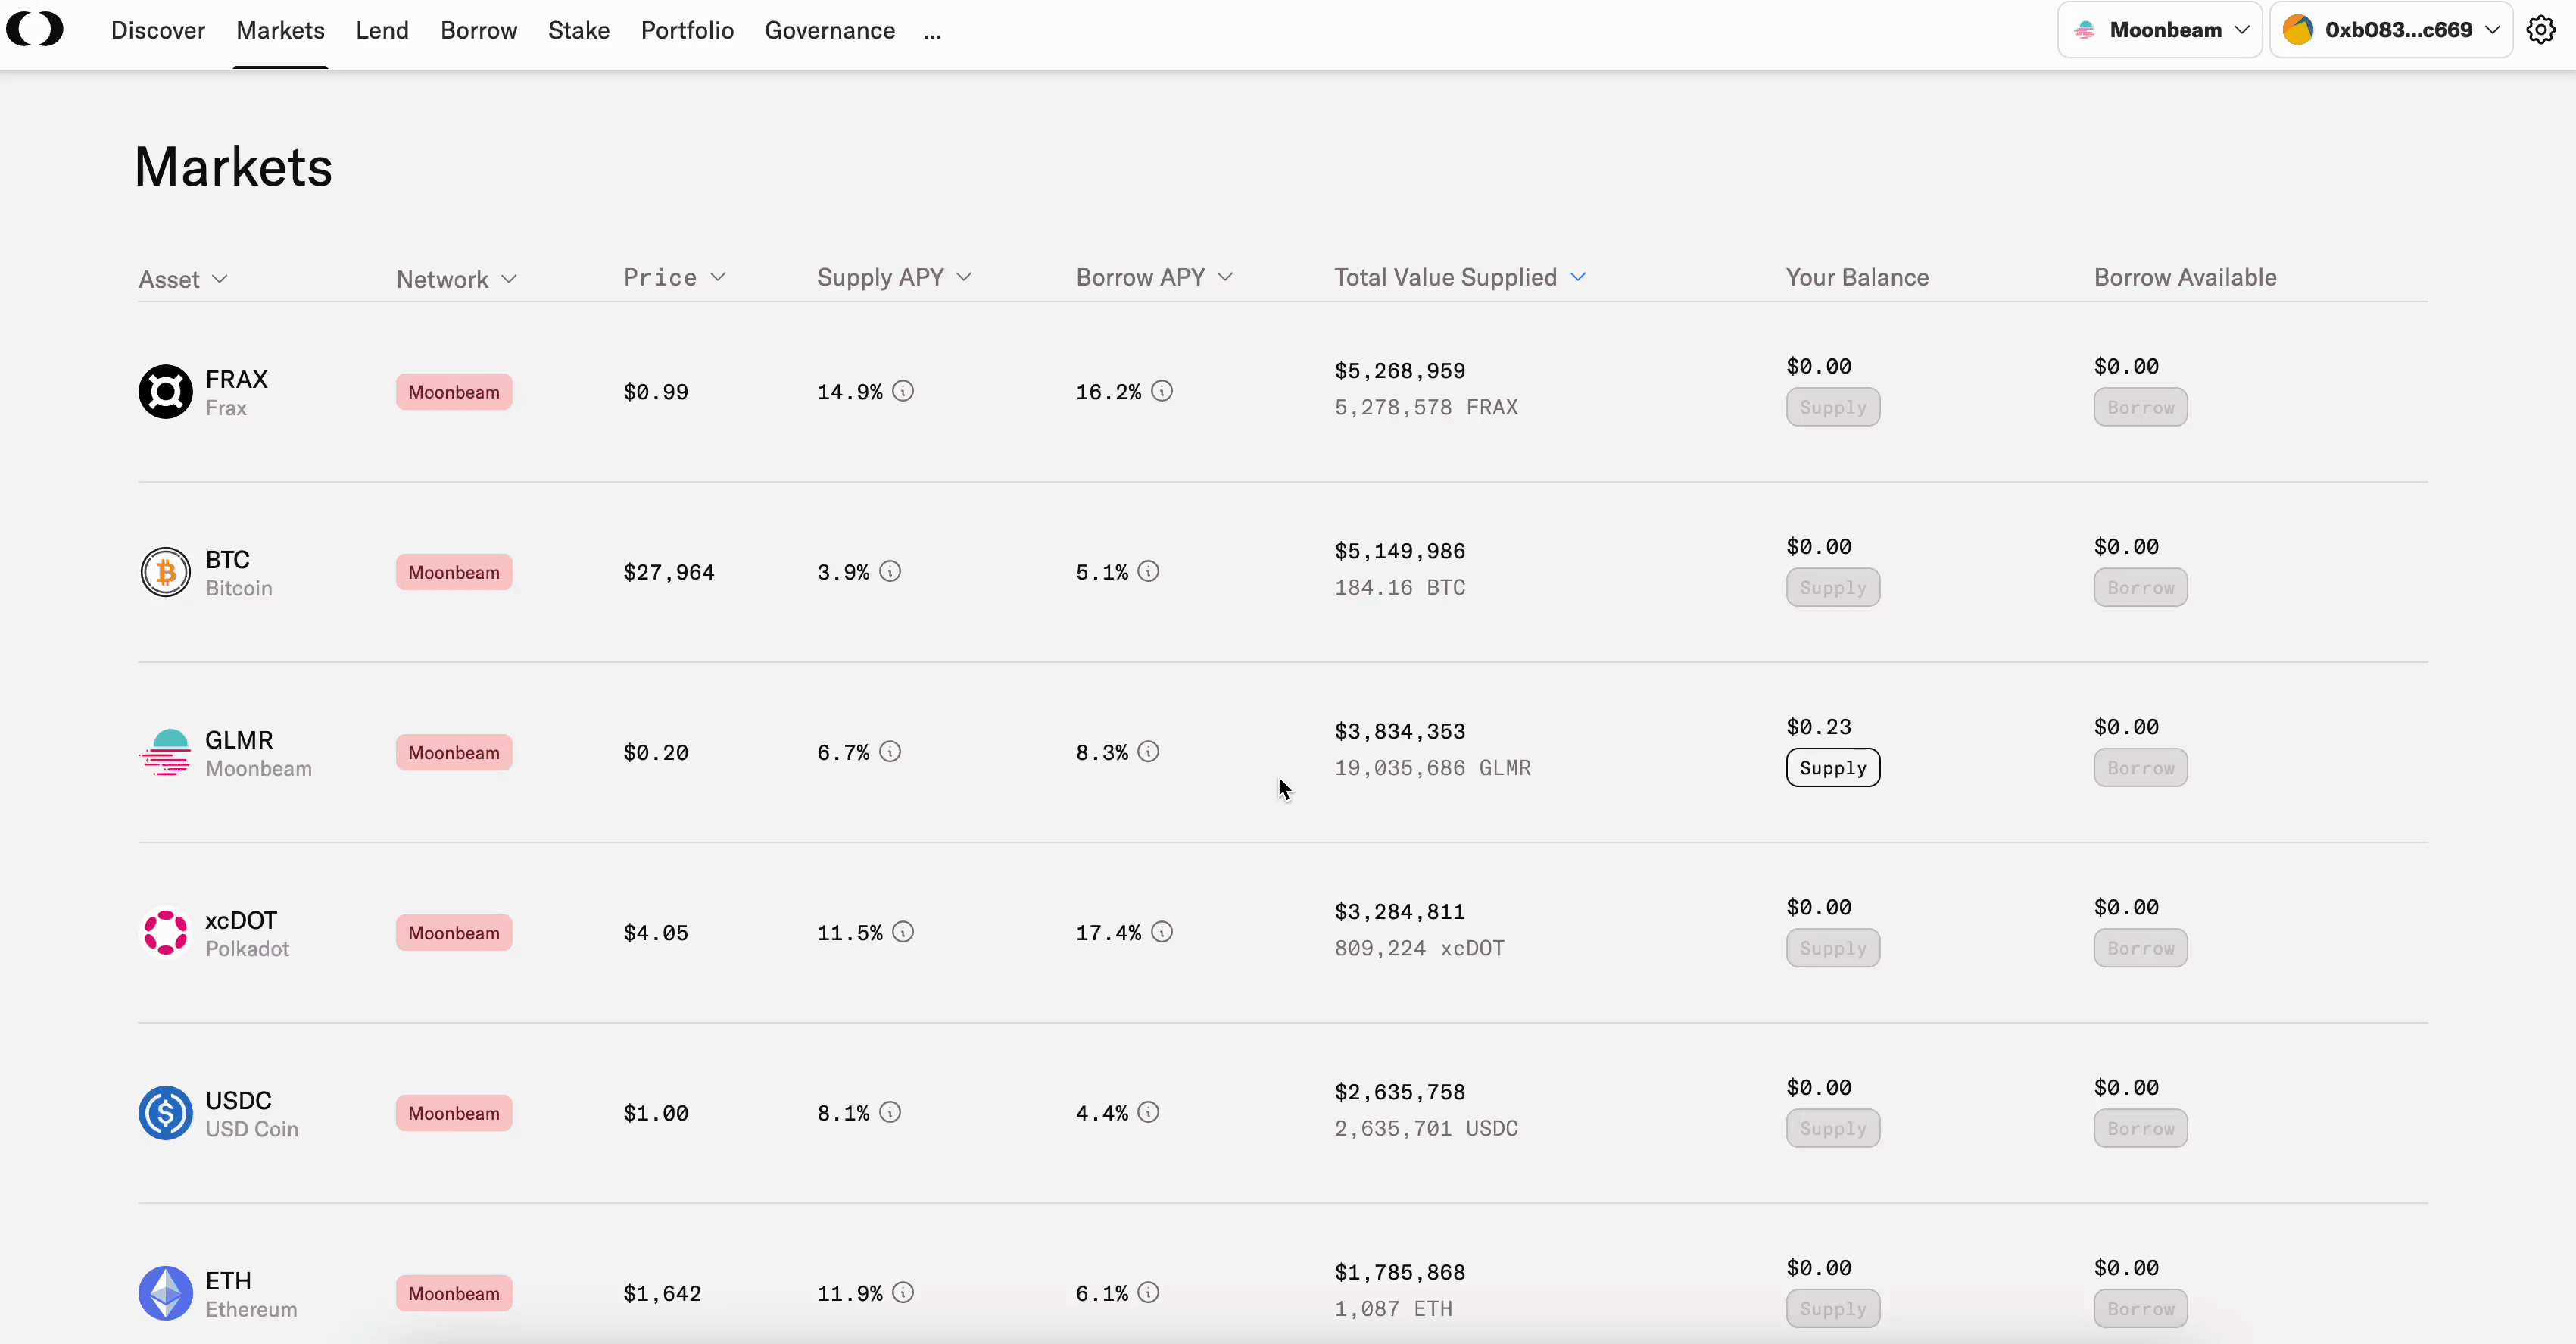
Task: Show info for GLMR supply APY 6.7%
Action: coord(890,751)
